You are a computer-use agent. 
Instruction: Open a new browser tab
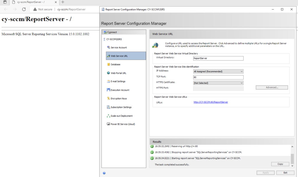pyautogui.click(x=63, y=2)
